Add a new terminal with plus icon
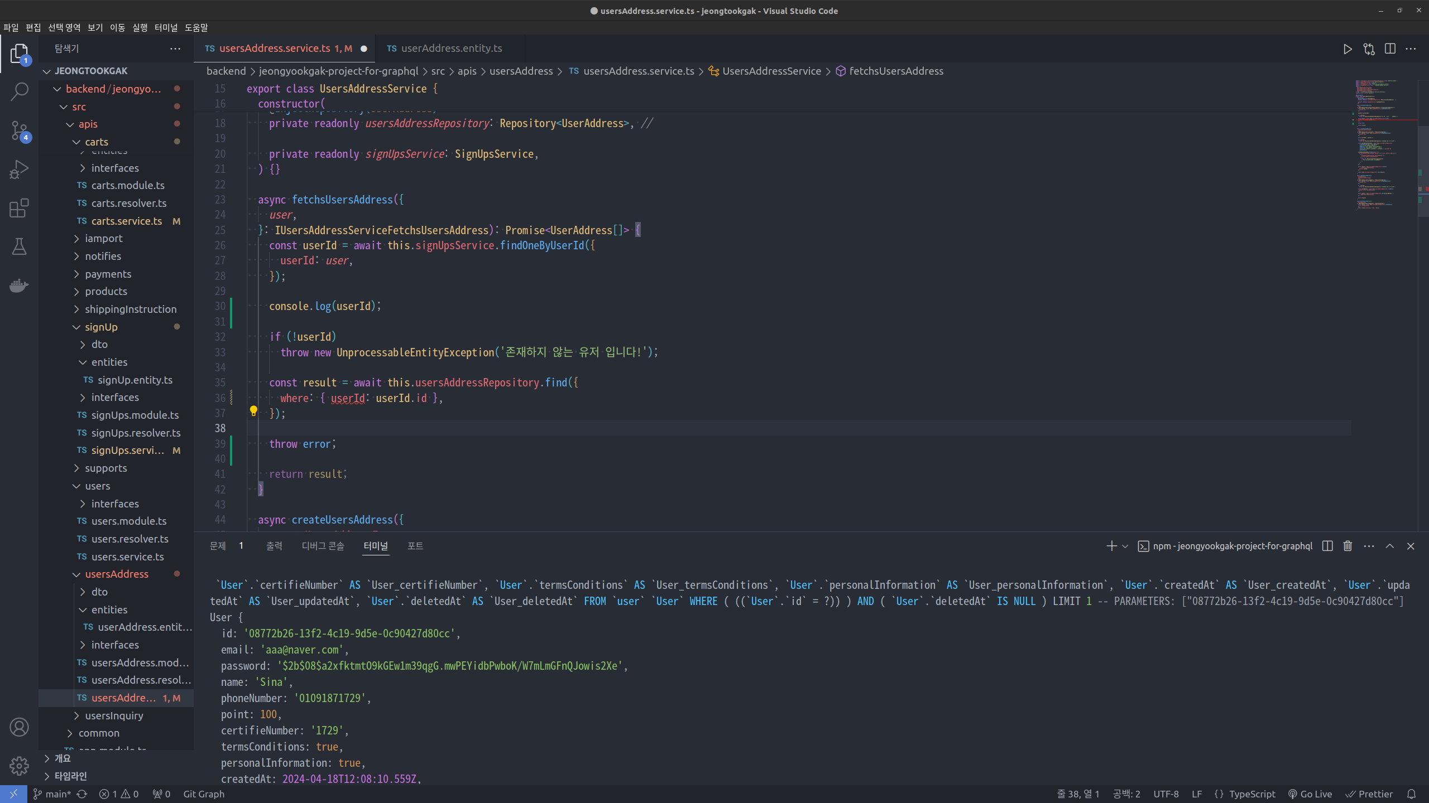This screenshot has width=1429, height=803. pyautogui.click(x=1111, y=546)
